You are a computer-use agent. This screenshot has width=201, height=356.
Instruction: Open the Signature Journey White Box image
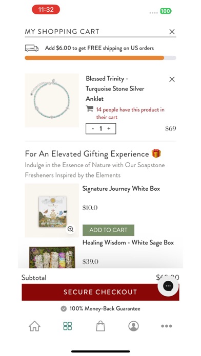(52, 210)
